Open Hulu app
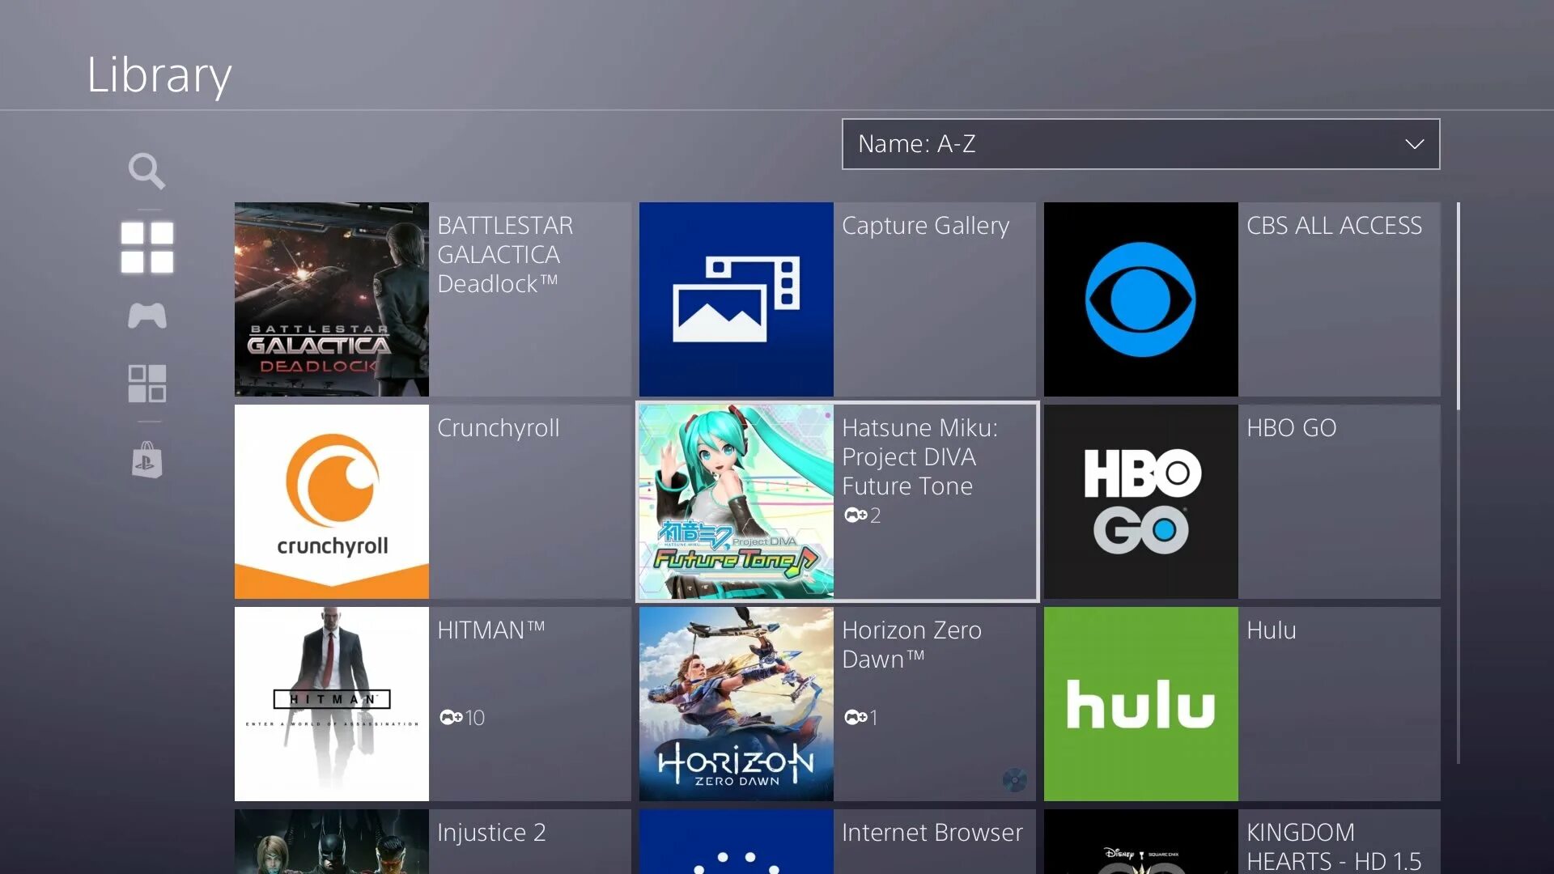Image resolution: width=1554 pixels, height=874 pixels. coord(1140,704)
